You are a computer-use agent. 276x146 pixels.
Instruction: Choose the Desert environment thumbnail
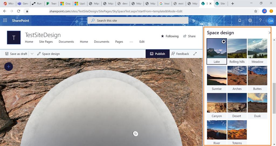[x=237, y=106]
